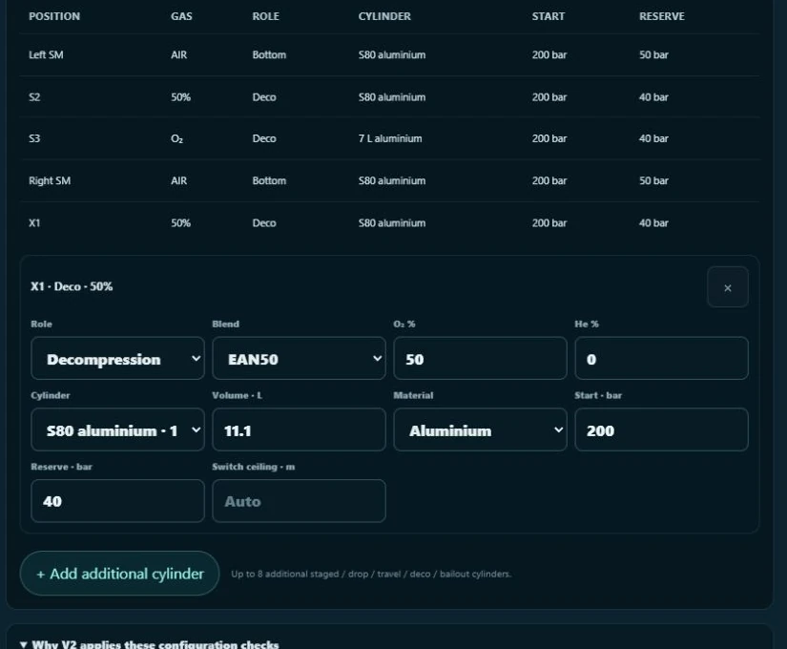The width and height of the screenshot is (787, 649).
Task: Click the GAS column header
Action: [x=181, y=16]
